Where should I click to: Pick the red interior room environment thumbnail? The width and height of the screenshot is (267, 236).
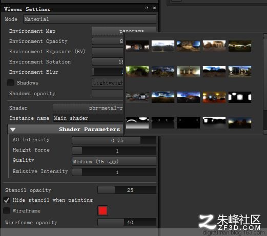[214, 97]
